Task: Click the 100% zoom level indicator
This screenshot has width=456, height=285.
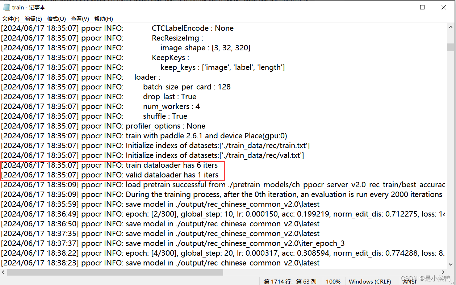Action: tap(333, 281)
